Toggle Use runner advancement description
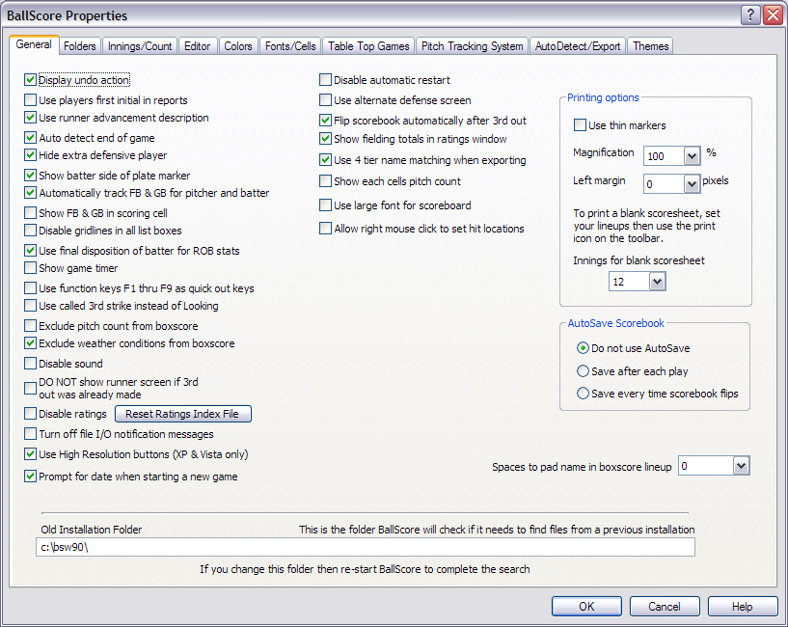Screen dimensions: 788x627 pyautogui.click(x=30, y=118)
